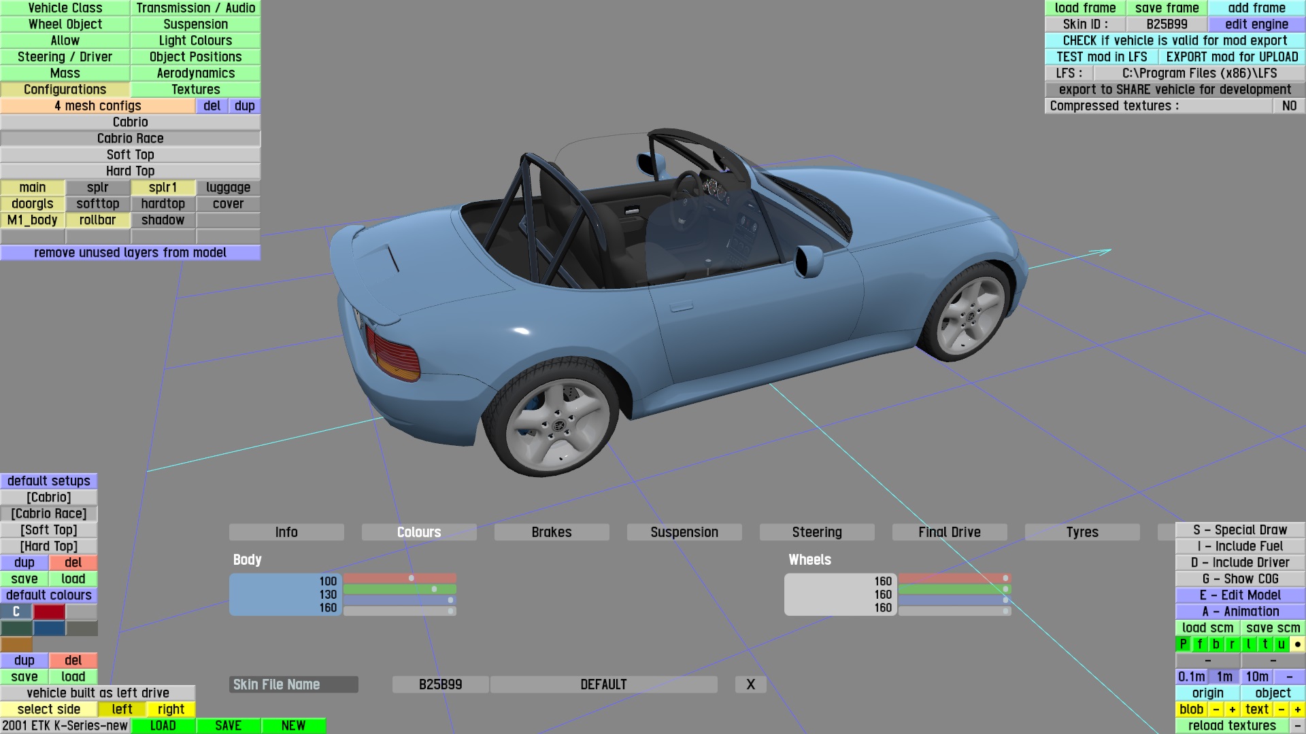
Task: Toggle G - Show COG option
Action: (x=1239, y=578)
